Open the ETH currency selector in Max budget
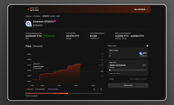This screenshot has height=105, width=174. (x=143, y=53)
